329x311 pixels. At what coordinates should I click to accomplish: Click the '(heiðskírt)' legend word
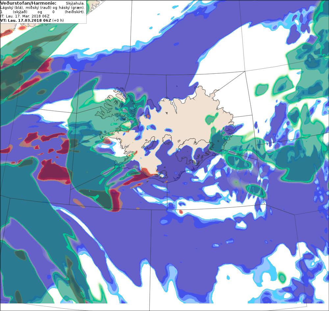pyautogui.click(x=75, y=12)
